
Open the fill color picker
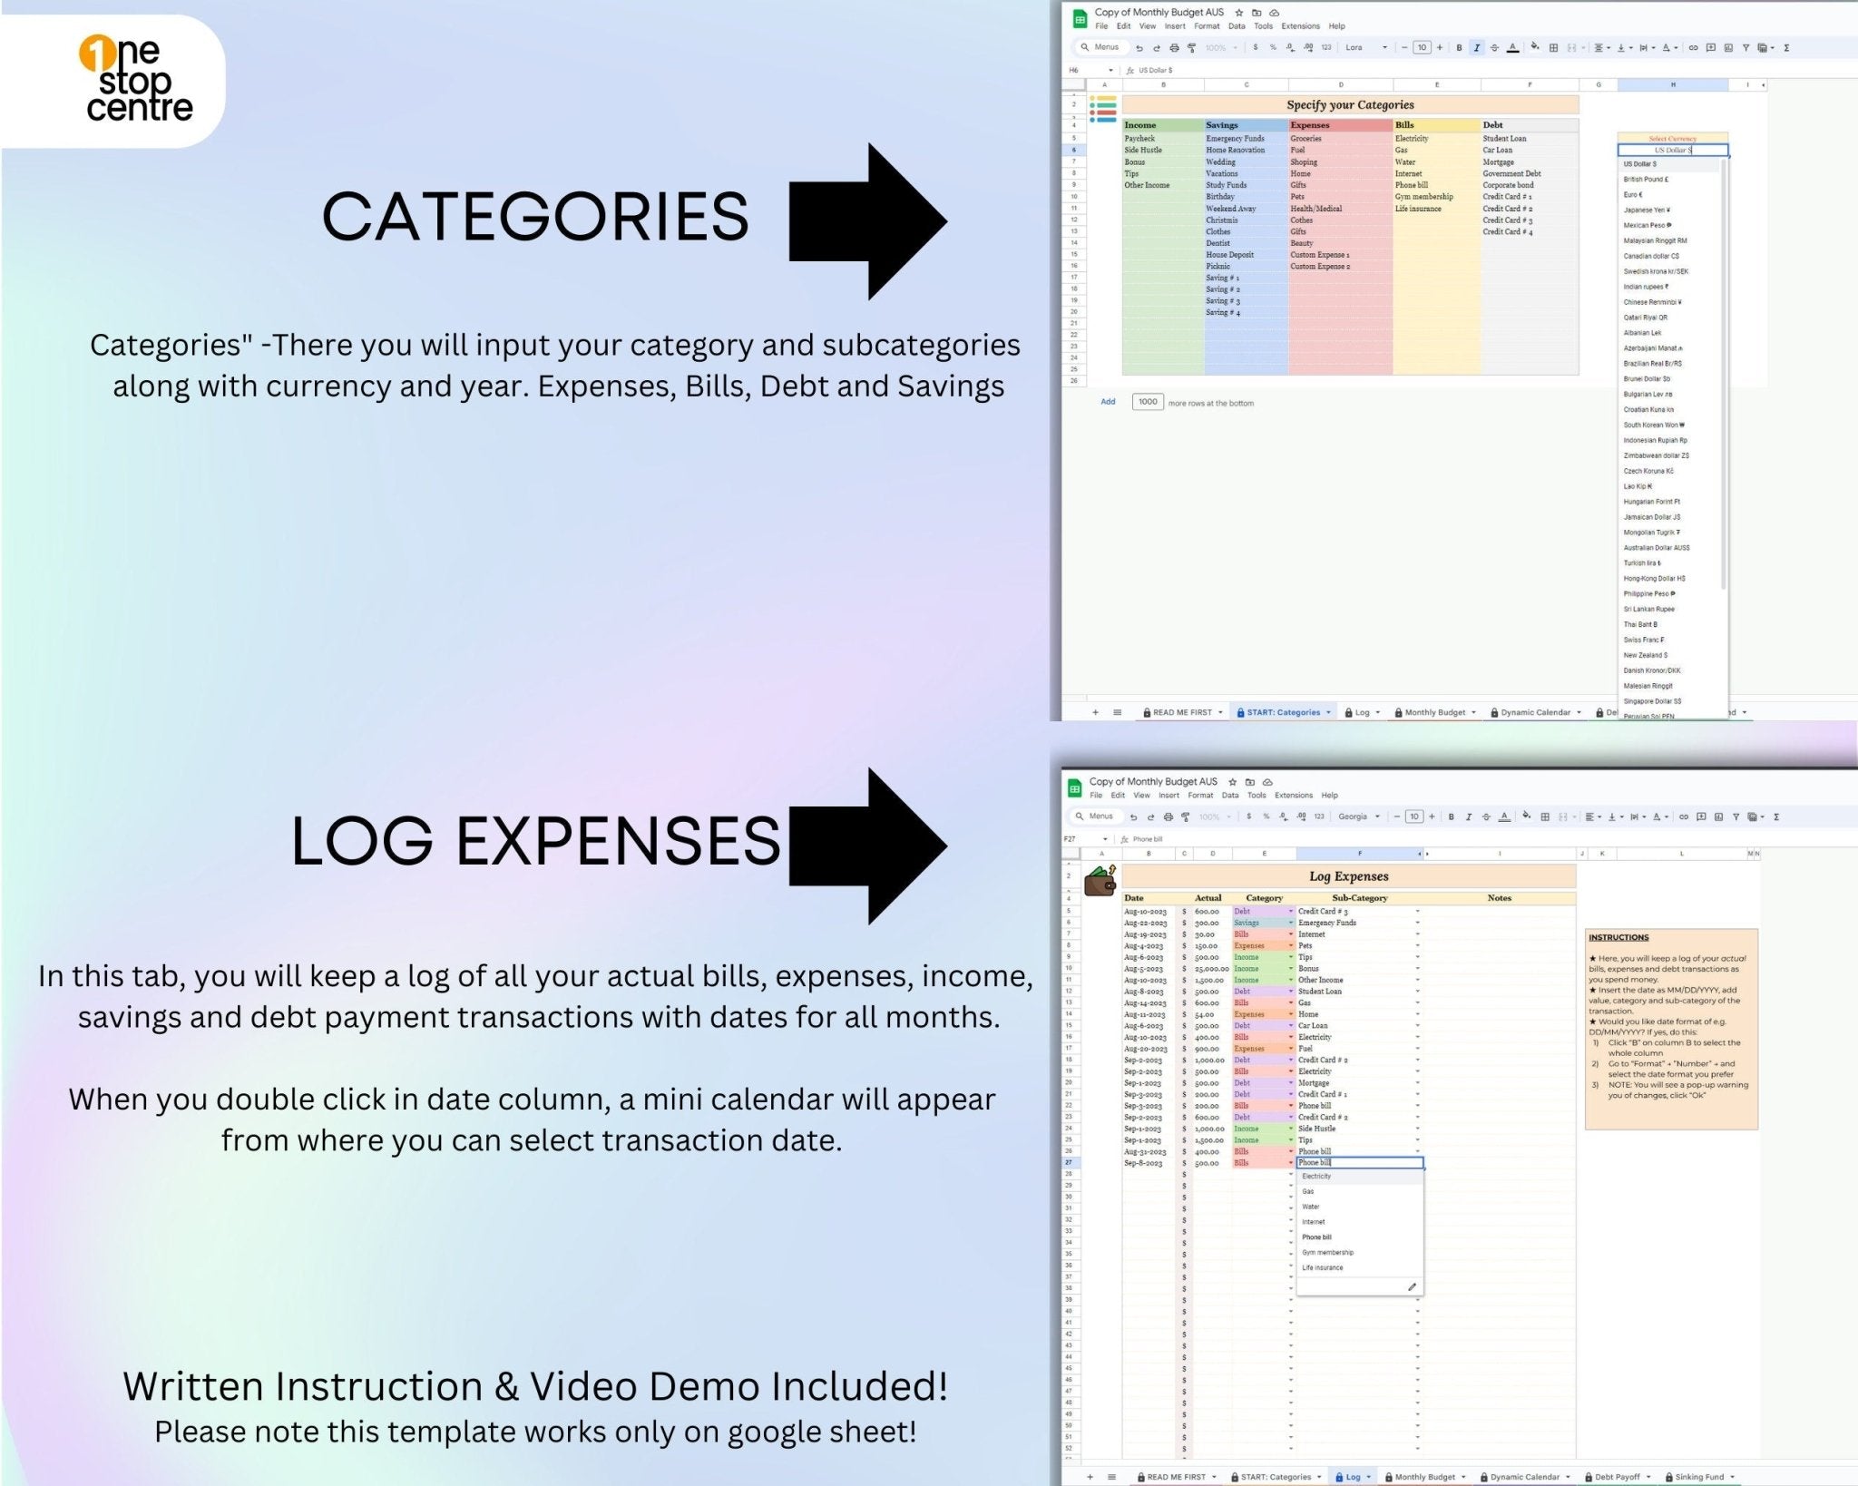click(x=1535, y=47)
